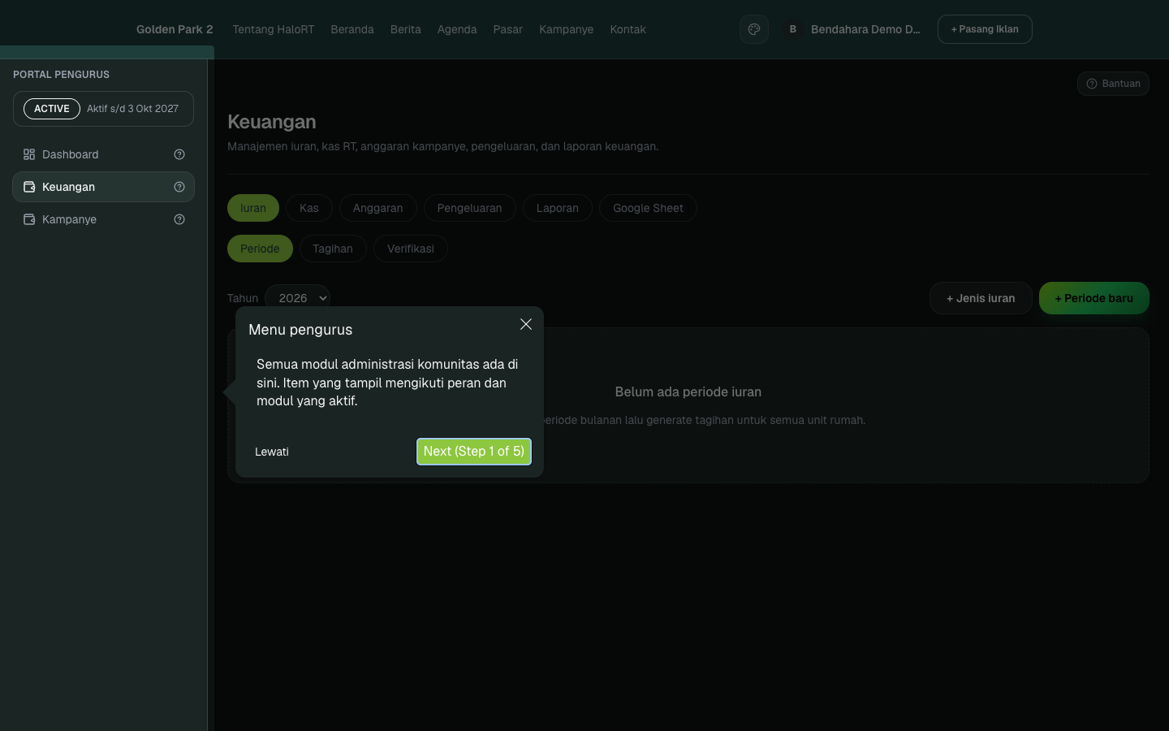Select the Periode sub-tab
Image resolution: width=1169 pixels, height=731 pixels.
click(260, 249)
